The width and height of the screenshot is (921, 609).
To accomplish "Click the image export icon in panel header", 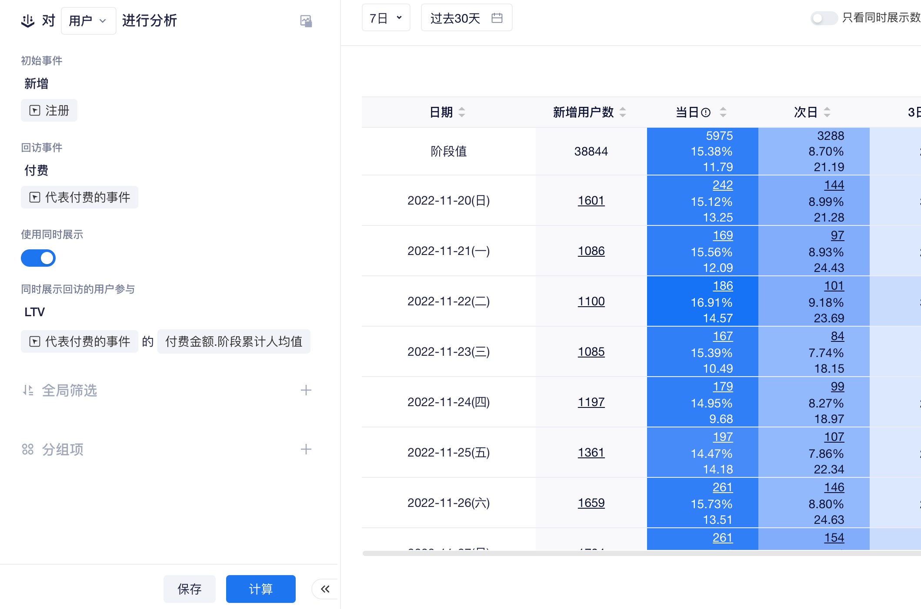I will [x=306, y=21].
